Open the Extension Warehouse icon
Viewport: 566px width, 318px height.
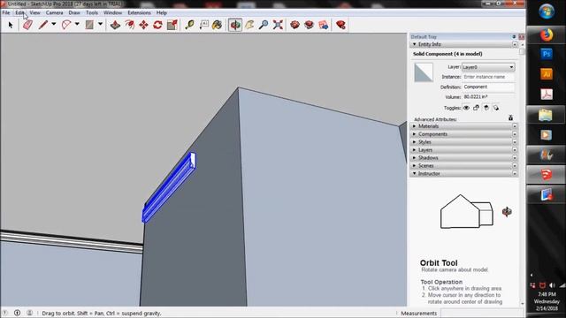(309, 25)
